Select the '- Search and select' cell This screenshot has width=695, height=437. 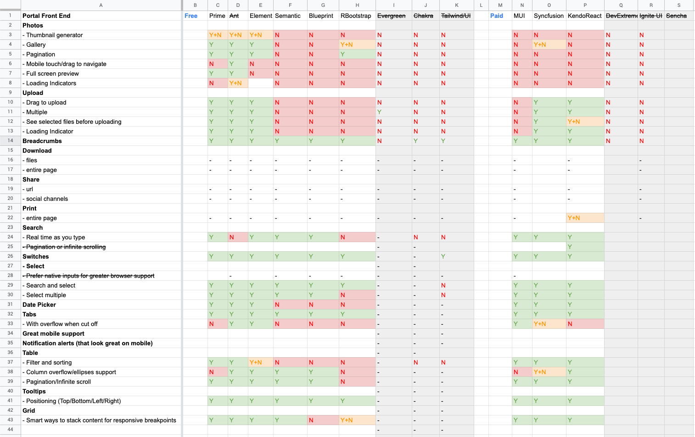click(101, 285)
